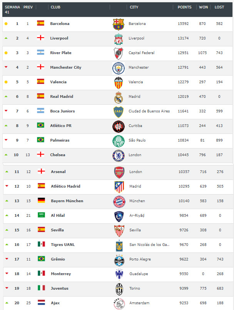Open the Atlético Madrid club link
The image size is (234, 310).
[66, 186]
